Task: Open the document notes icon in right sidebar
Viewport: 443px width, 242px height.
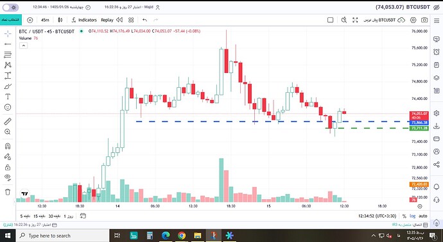Action: [437, 65]
